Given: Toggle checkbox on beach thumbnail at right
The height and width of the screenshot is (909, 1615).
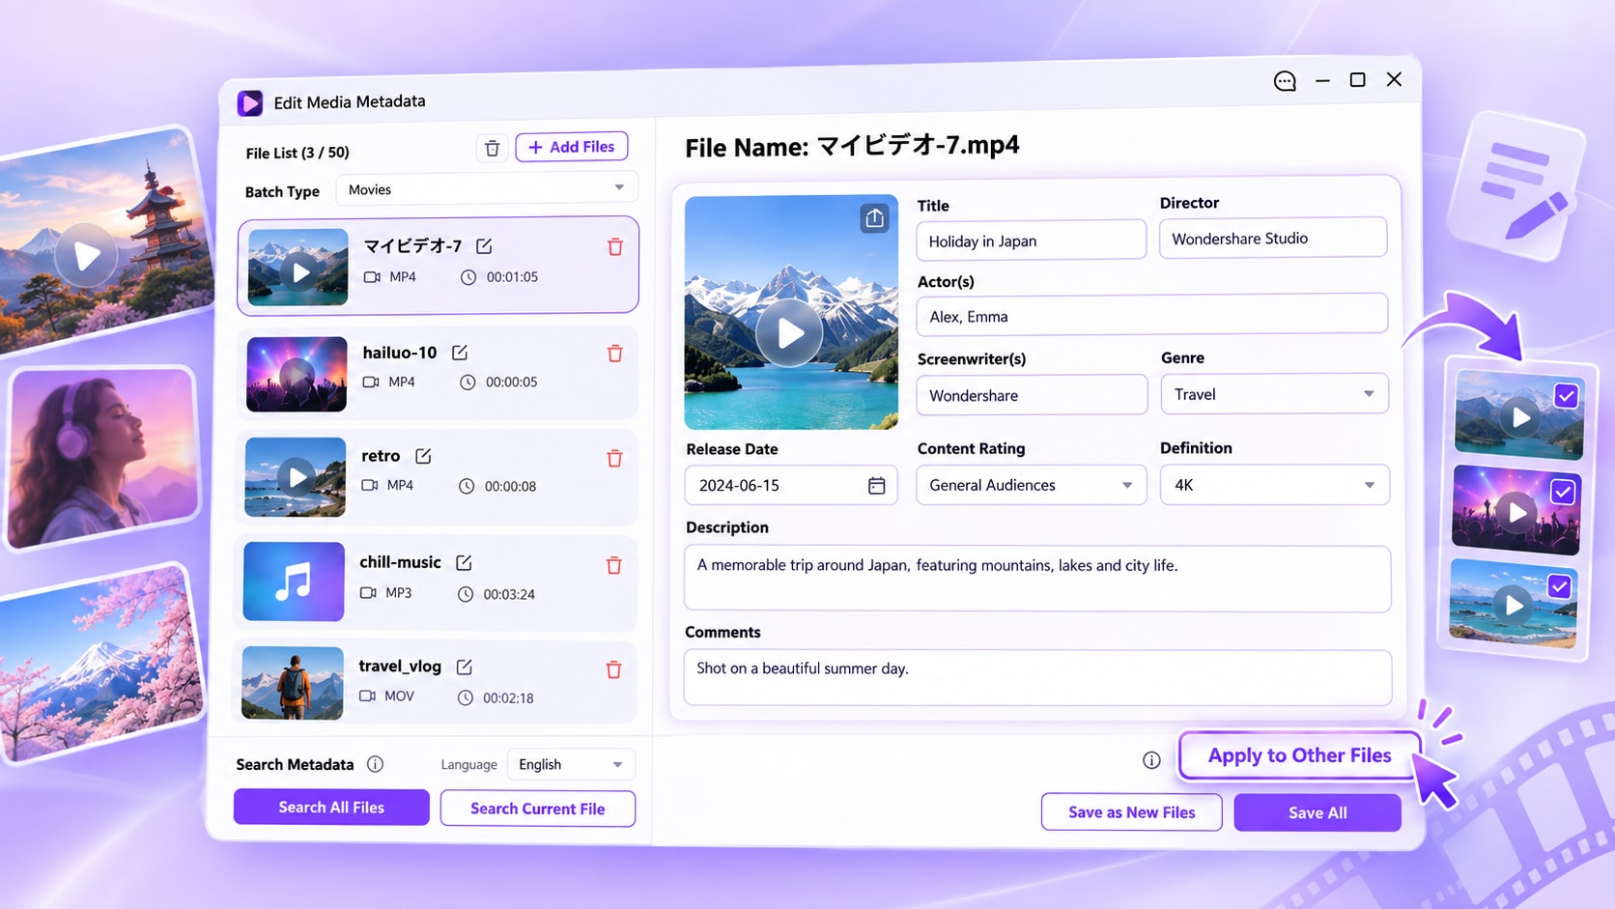Looking at the screenshot, I should click(1559, 586).
